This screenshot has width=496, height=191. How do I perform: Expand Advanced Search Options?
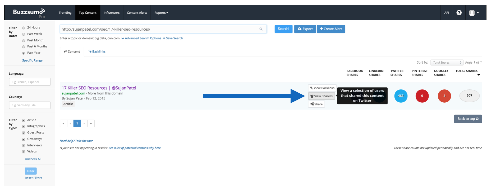point(141,38)
